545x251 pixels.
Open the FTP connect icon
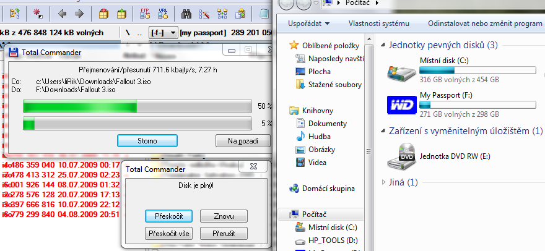point(145,14)
